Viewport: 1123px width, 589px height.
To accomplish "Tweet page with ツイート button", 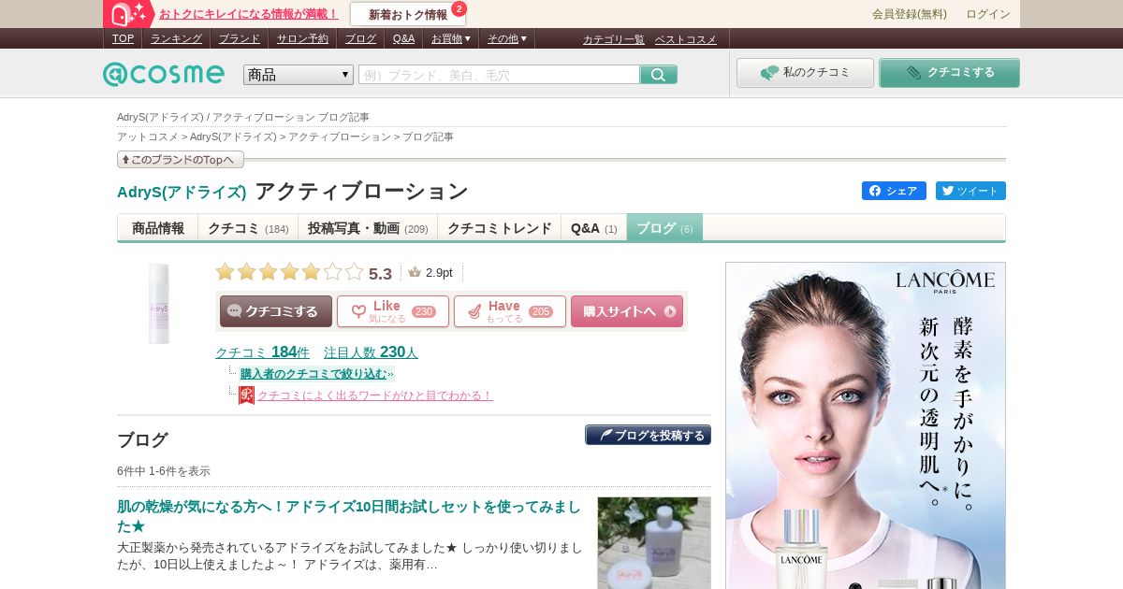I will (970, 191).
